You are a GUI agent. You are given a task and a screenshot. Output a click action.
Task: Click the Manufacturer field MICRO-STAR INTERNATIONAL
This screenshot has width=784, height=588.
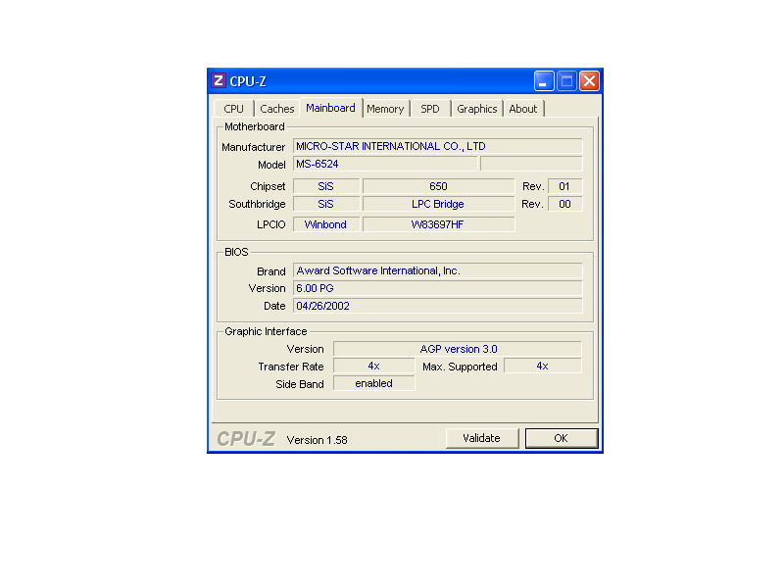pos(437,146)
